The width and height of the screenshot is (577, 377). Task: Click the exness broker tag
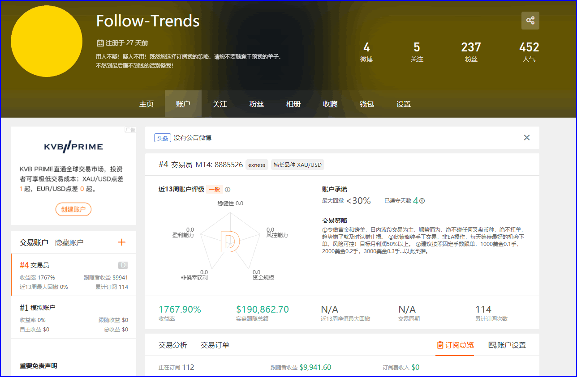coord(257,165)
